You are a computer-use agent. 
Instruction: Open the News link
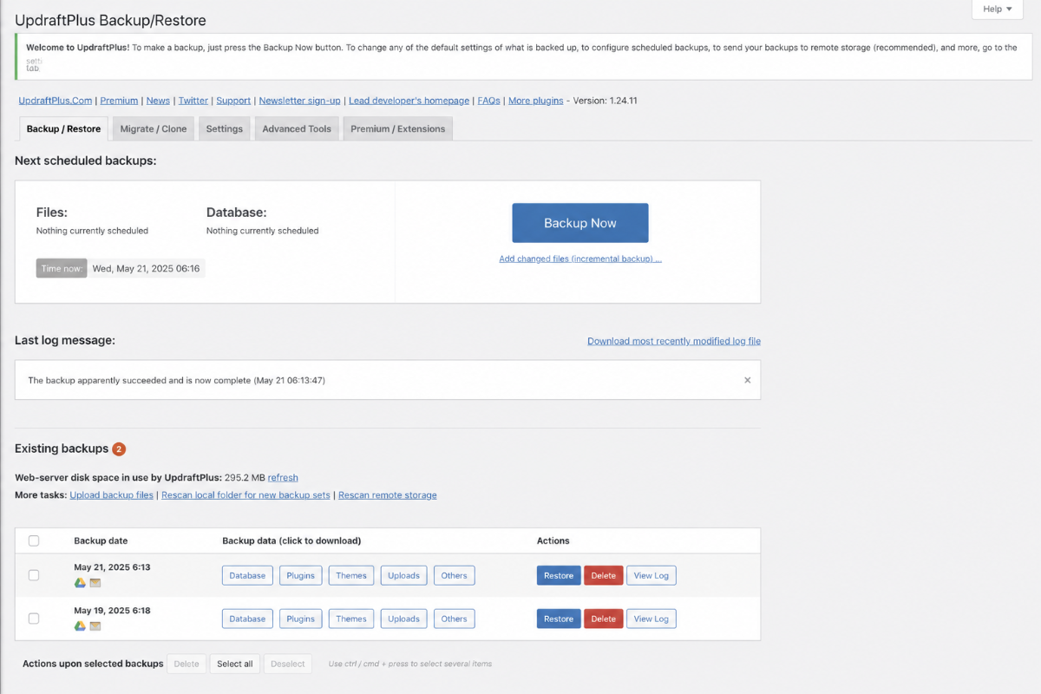coord(158,101)
